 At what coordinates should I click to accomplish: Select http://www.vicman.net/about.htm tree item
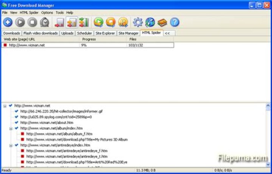[47, 123]
